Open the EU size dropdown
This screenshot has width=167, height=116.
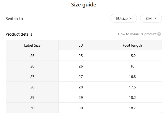[x=124, y=18]
